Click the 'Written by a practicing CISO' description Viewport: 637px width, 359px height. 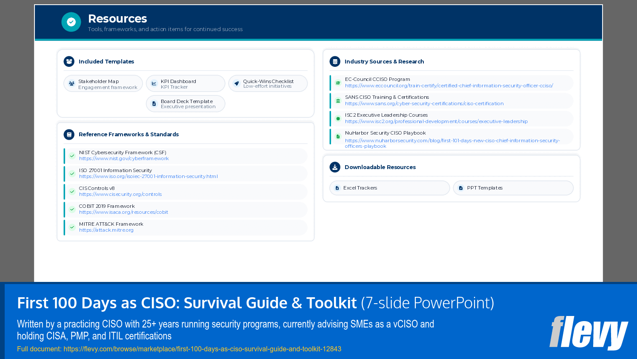[226, 330]
